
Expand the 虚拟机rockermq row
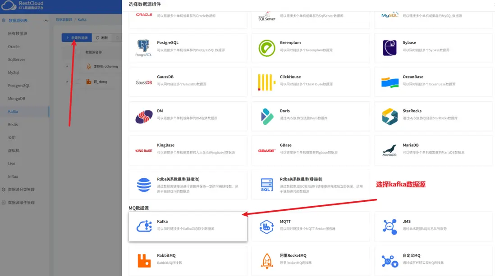(67, 66)
